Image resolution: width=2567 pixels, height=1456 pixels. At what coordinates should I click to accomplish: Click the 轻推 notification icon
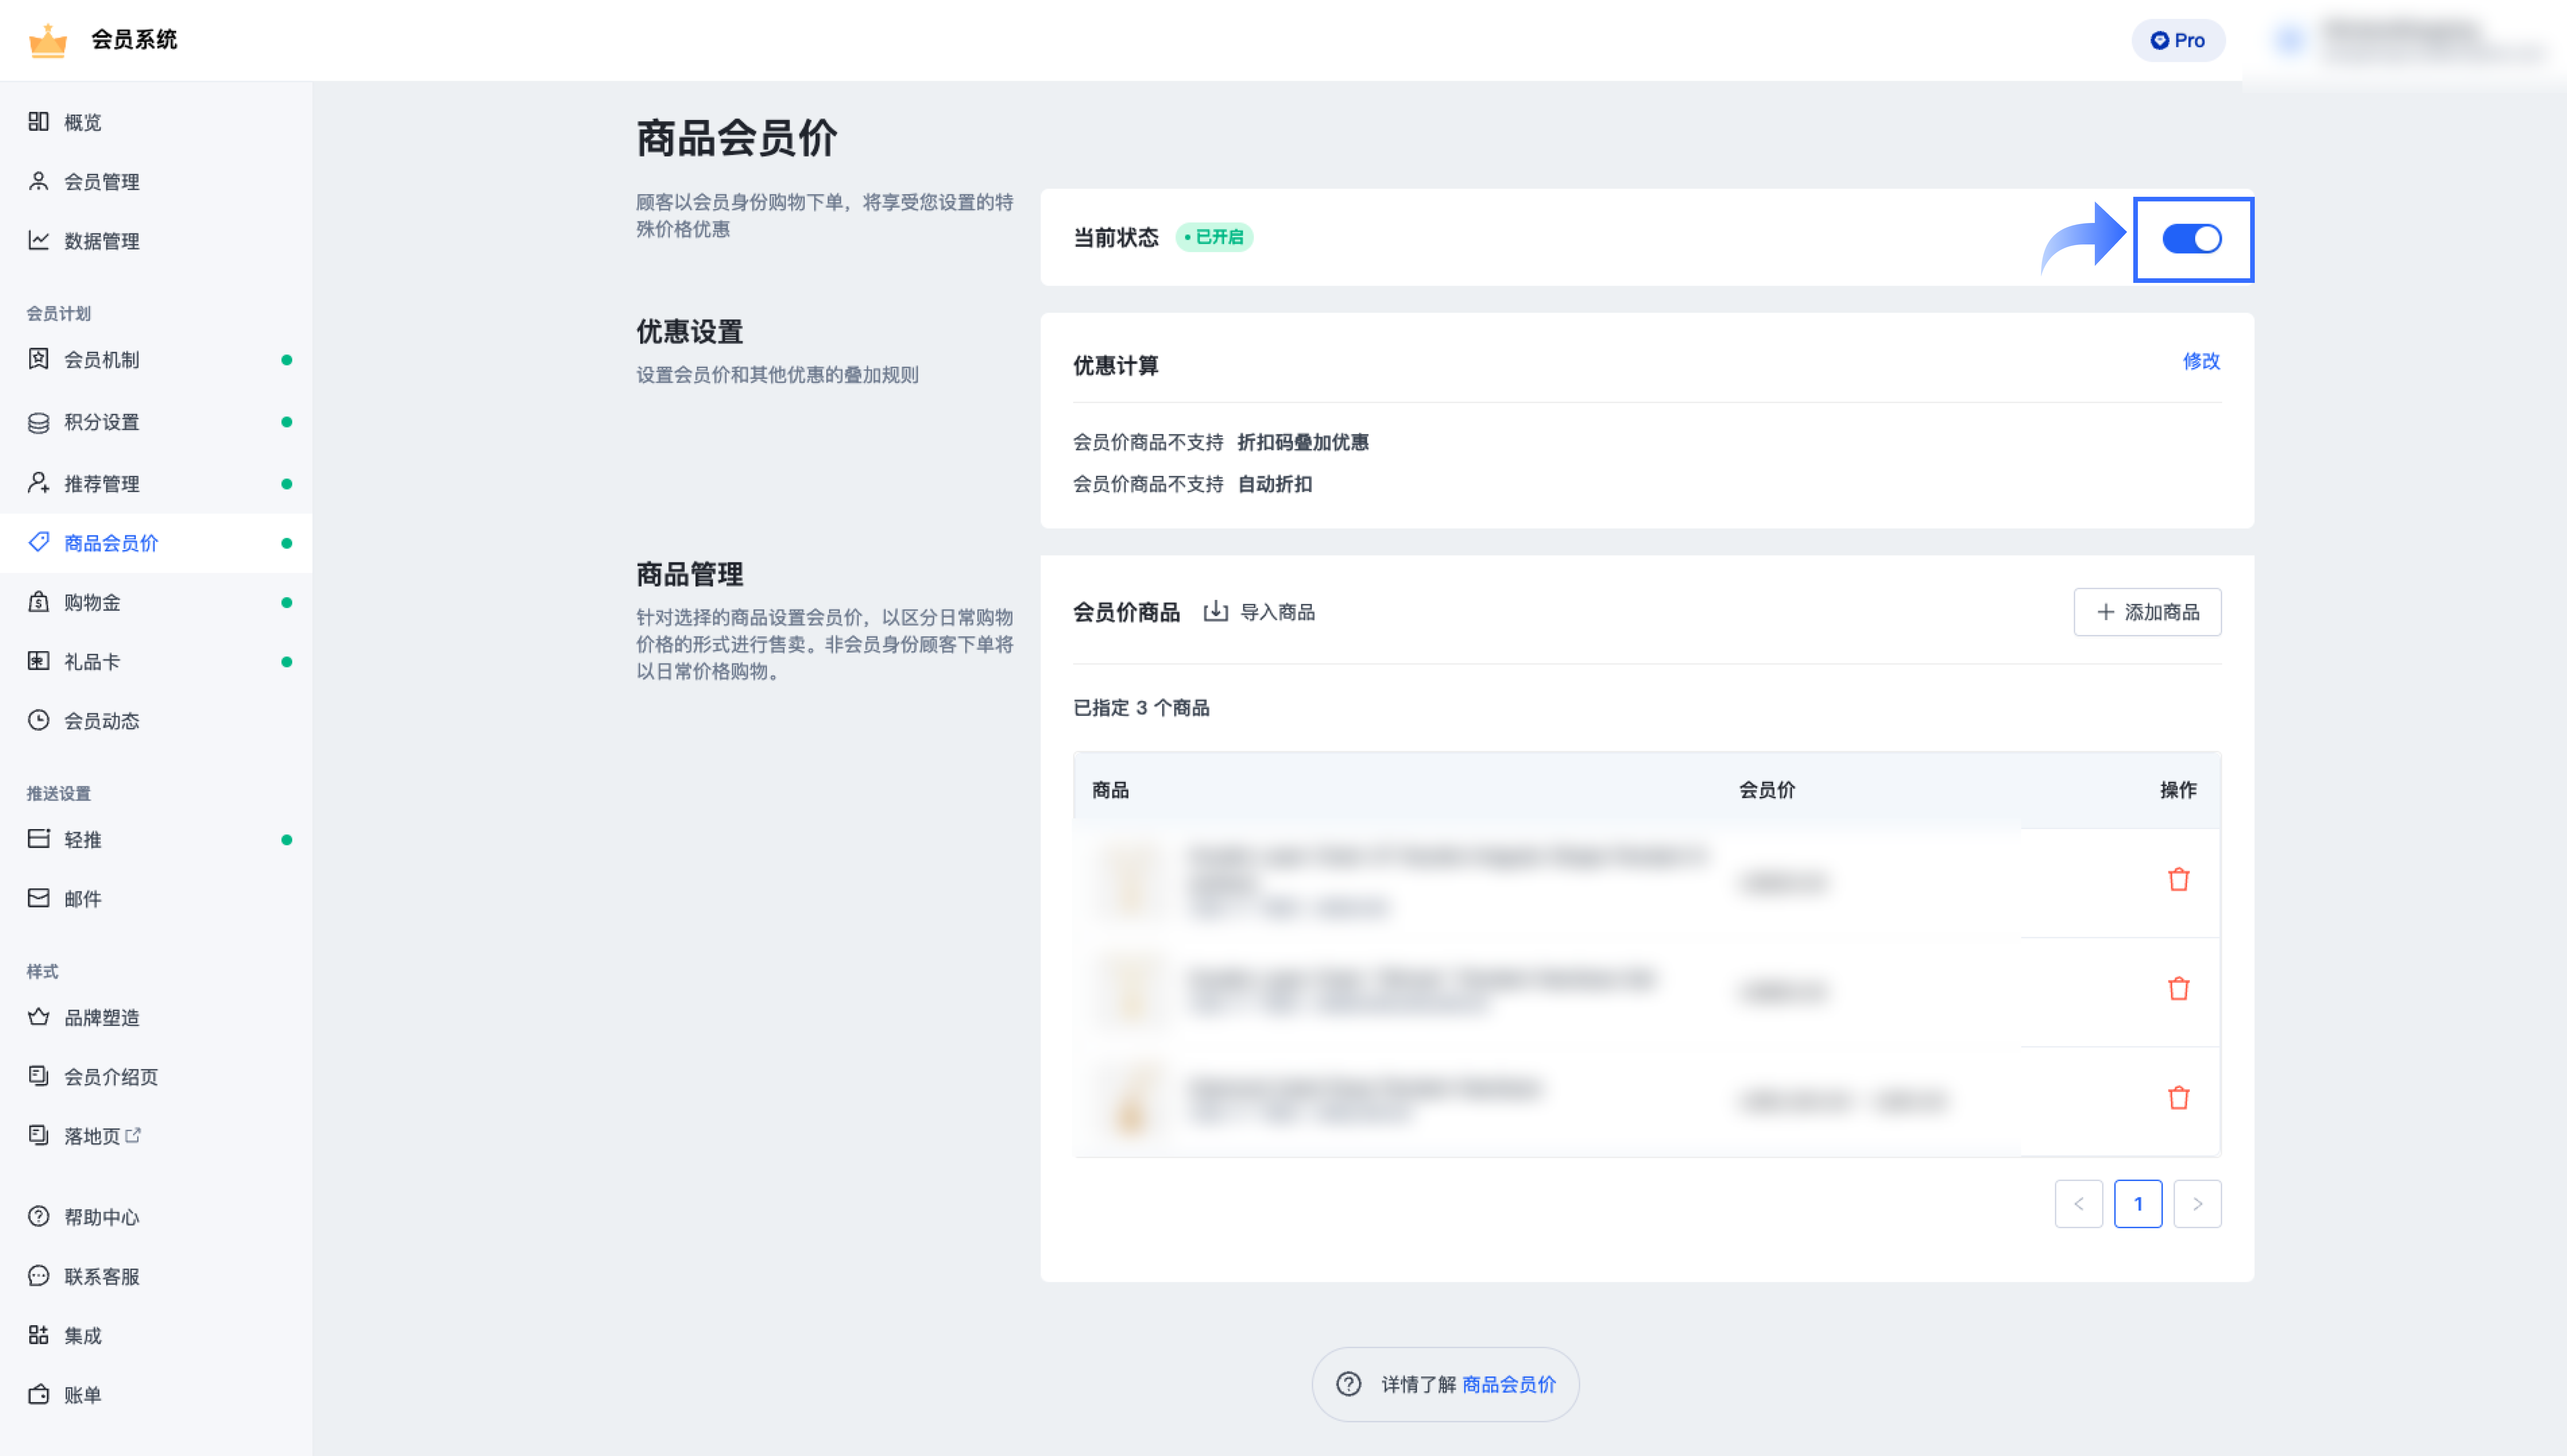[x=38, y=839]
